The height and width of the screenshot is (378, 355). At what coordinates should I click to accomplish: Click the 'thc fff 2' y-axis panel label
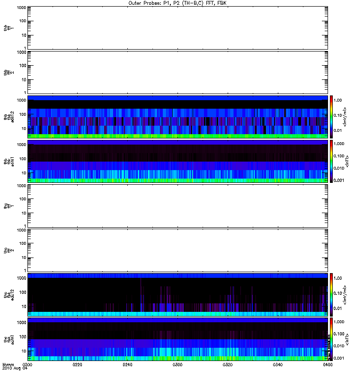pos(9,250)
